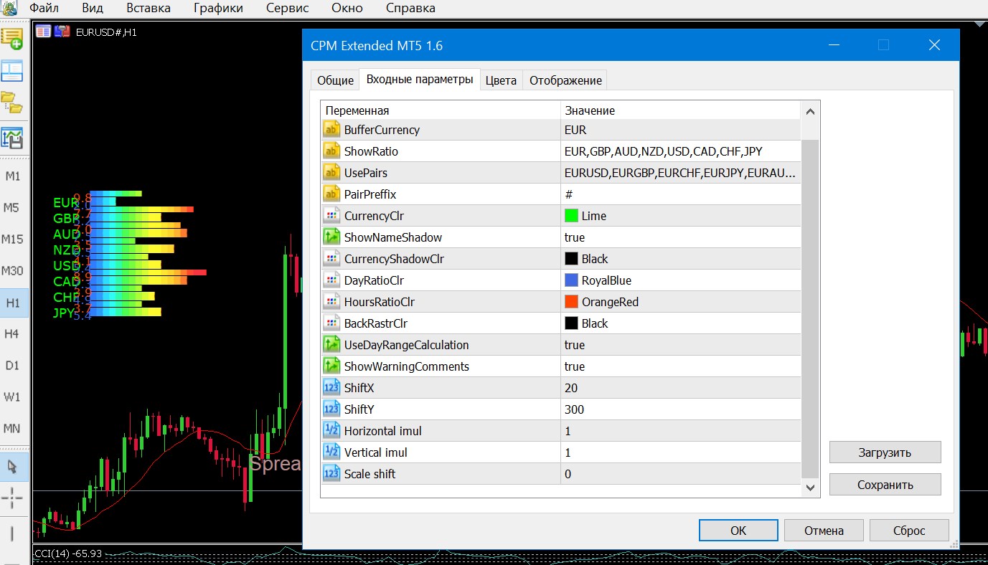Open the Окно menu
Viewport: 988px width, 565px height.
click(x=347, y=9)
